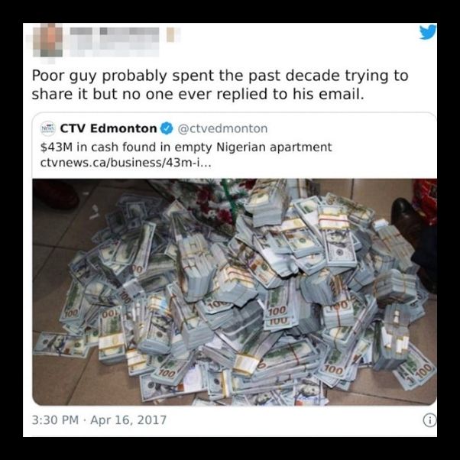
Task: Open the $43M in cash headline text
Action: [x=186, y=147]
